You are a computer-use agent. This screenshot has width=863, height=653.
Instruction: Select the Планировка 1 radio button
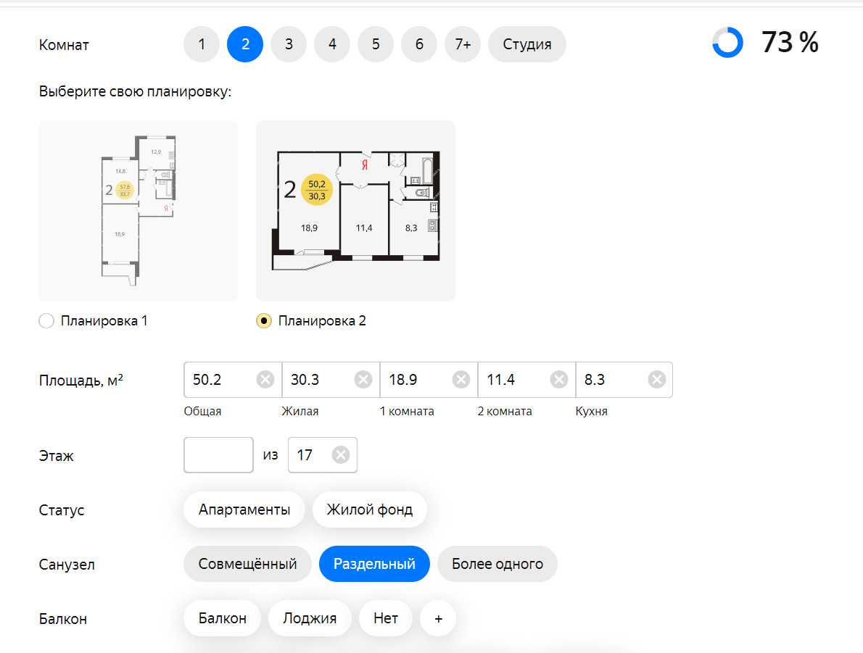pos(46,321)
